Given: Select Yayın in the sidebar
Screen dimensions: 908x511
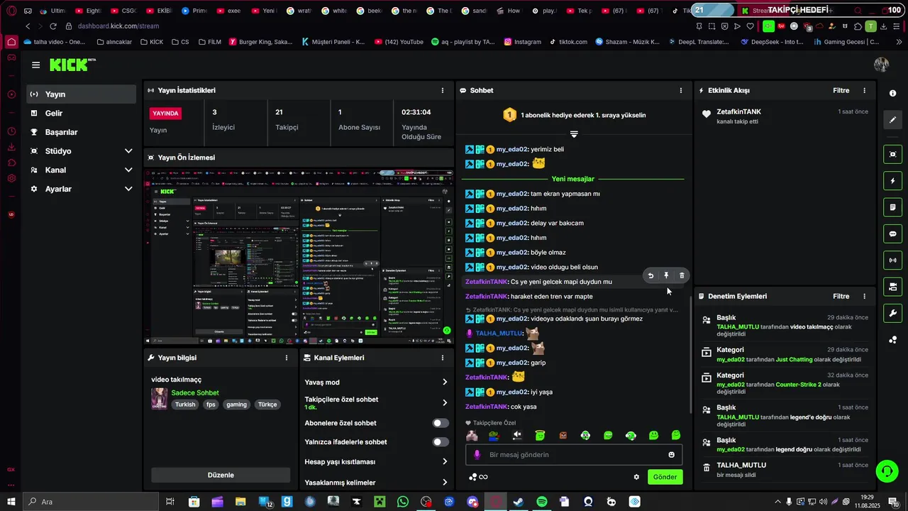Looking at the screenshot, I should tap(82, 94).
